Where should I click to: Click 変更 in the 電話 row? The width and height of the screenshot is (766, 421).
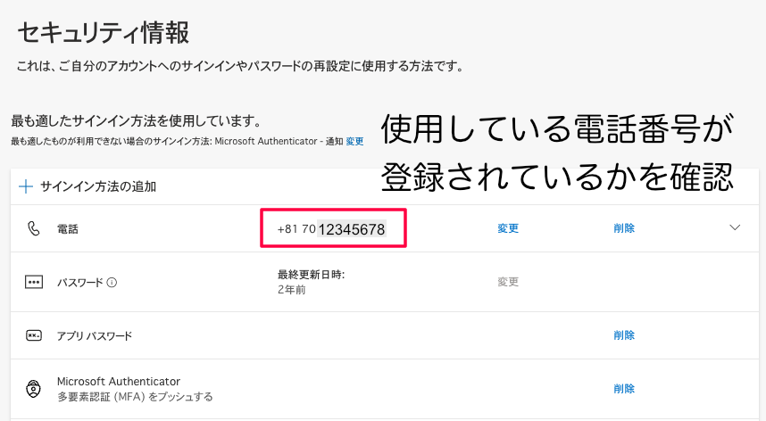[508, 228]
